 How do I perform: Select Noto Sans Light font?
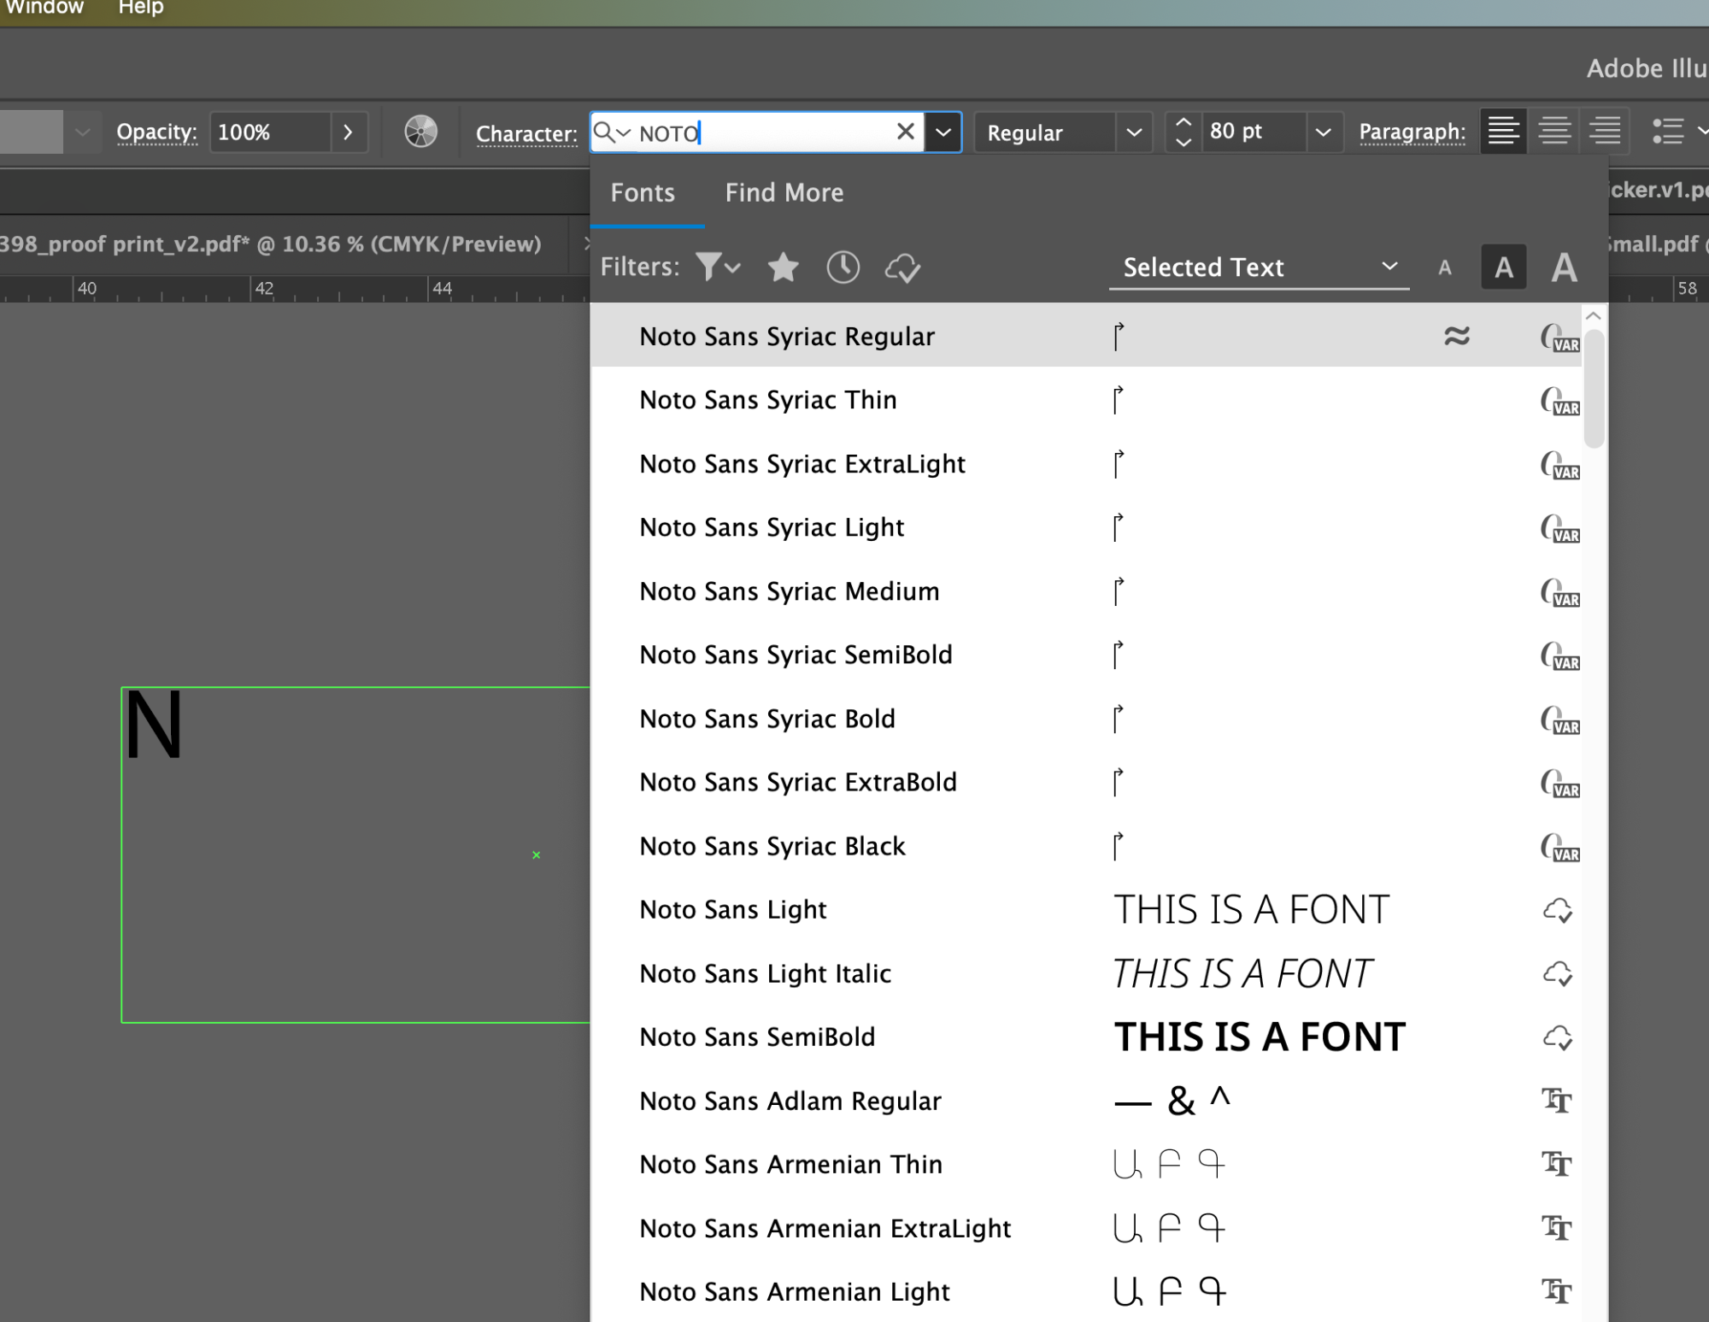[1085, 909]
